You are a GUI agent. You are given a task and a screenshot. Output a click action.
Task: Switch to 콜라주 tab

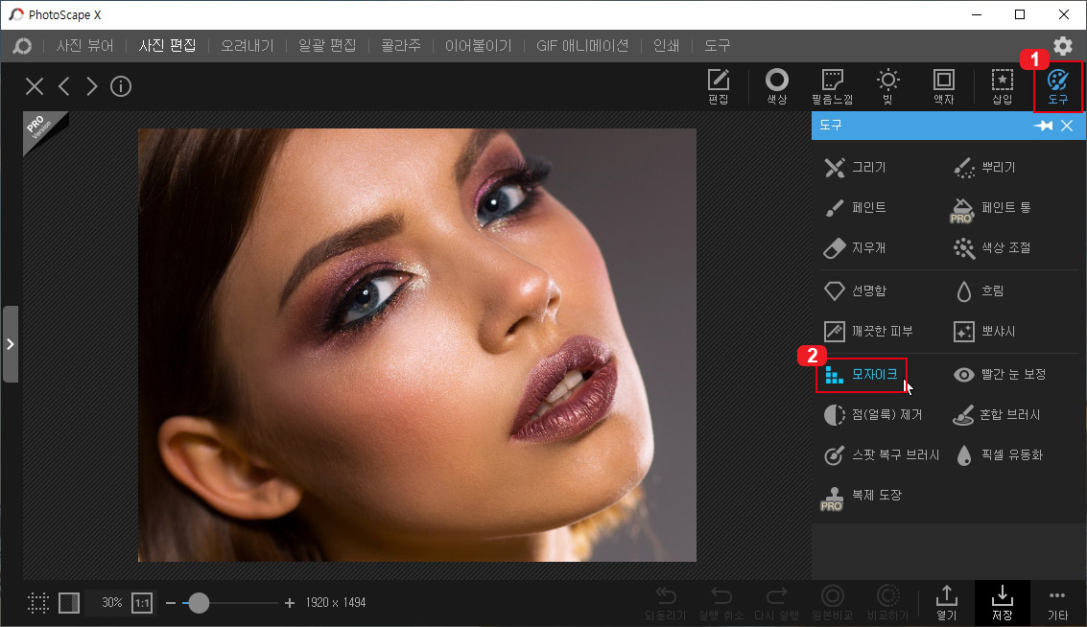click(401, 46)
